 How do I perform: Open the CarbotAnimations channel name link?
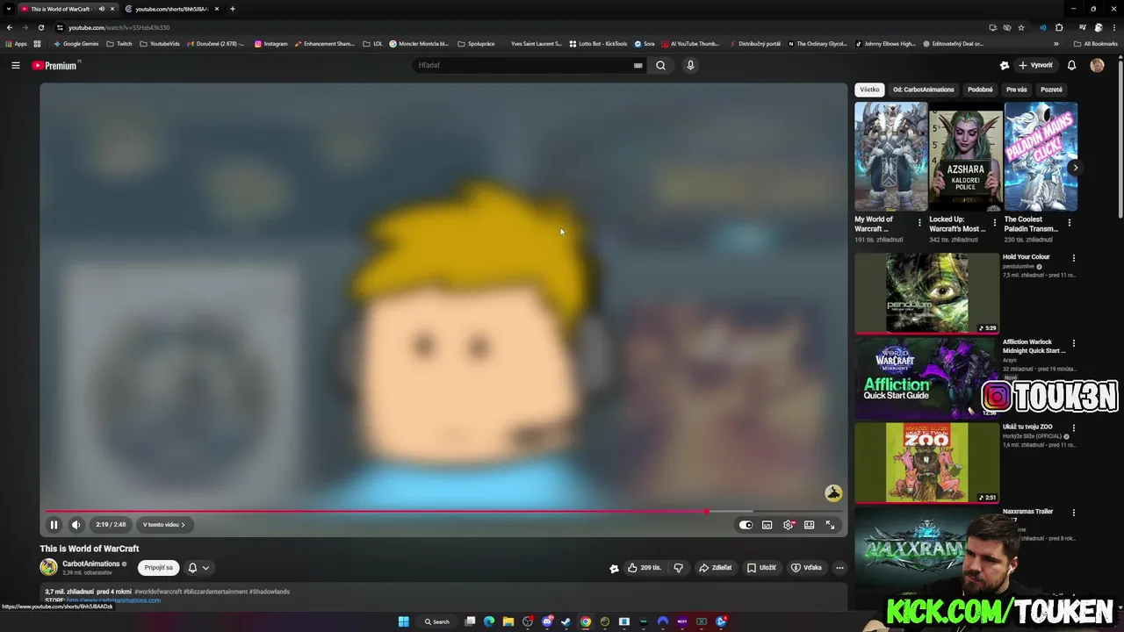(90, 564)
